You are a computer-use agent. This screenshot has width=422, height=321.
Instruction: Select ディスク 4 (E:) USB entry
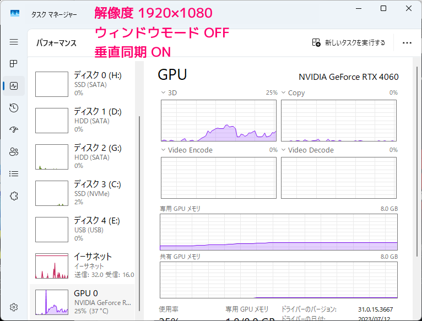pyautogui.click(x=82, y=229)
